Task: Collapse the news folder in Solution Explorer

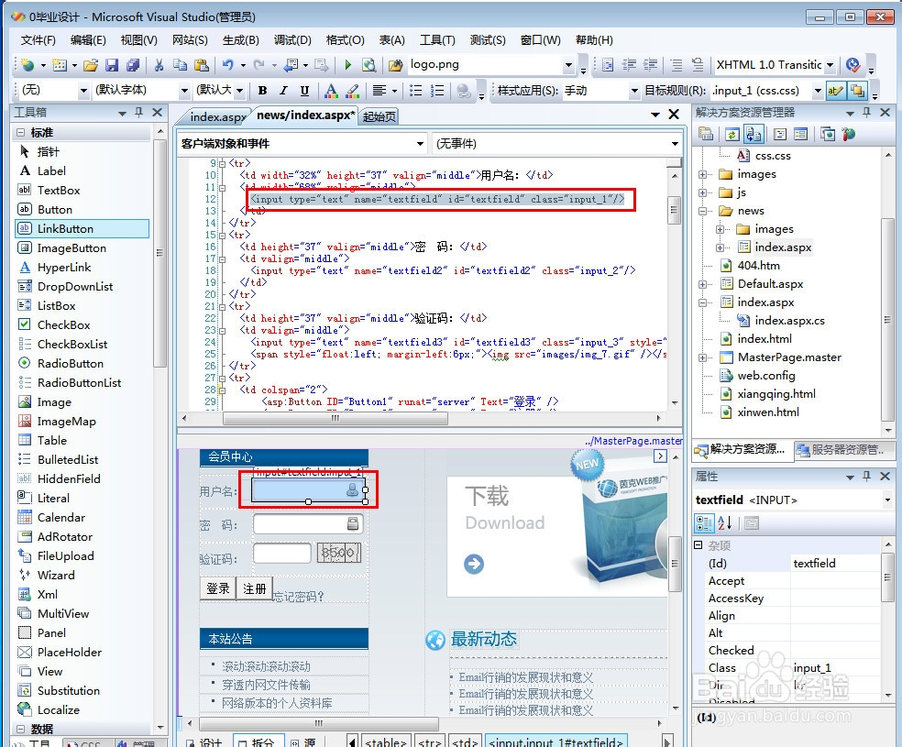Action: point(702,211)
